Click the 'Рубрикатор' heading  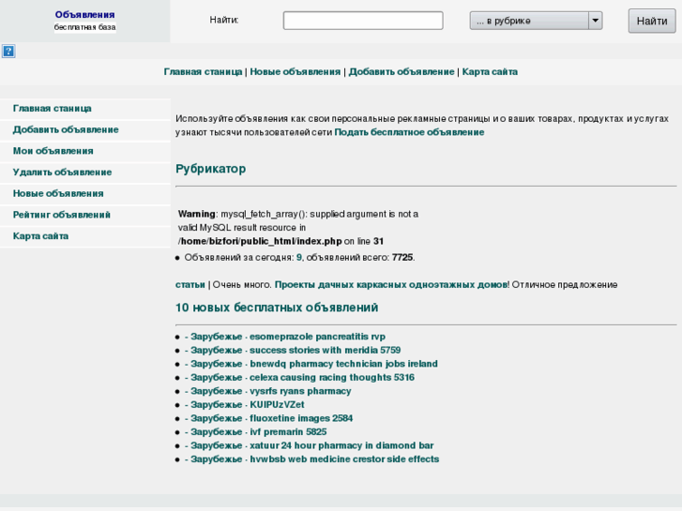pyautogui.click(x=210, y=169)
